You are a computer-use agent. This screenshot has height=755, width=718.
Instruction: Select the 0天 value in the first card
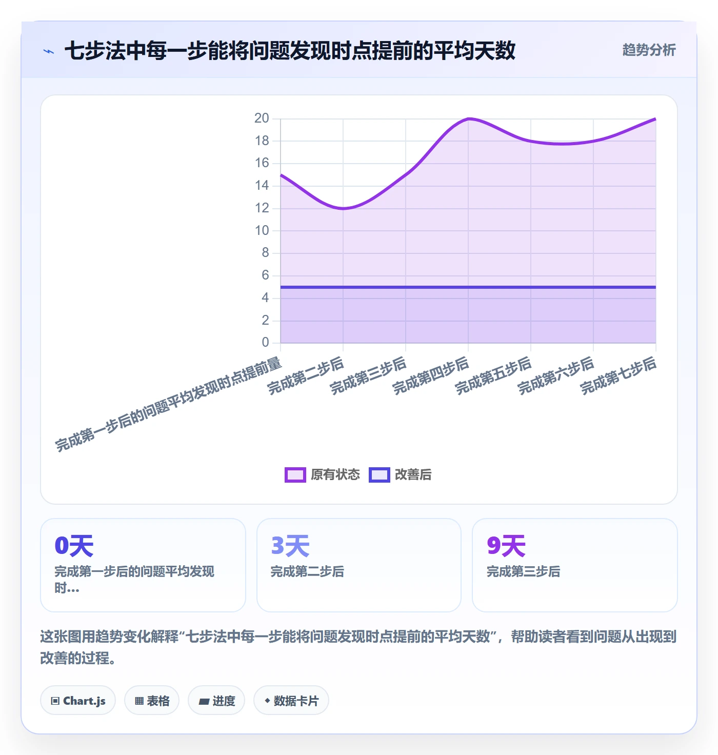[x=74, y=546]
